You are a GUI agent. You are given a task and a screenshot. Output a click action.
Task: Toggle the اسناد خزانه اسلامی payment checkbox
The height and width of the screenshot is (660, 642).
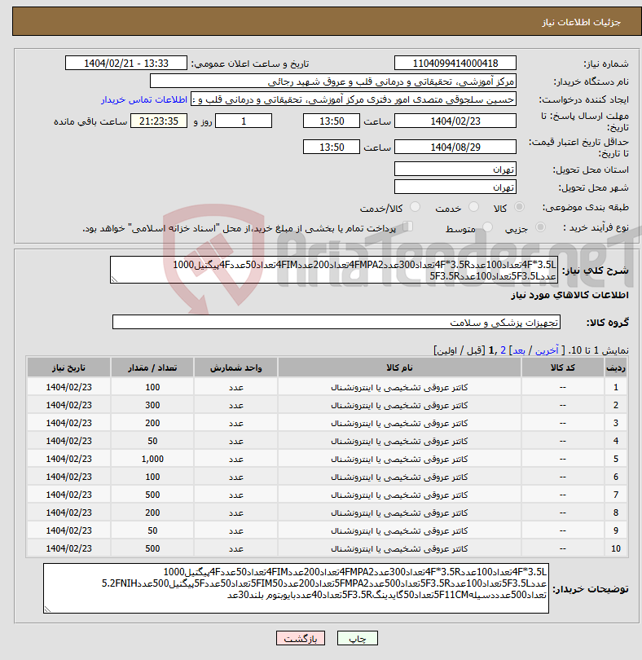click(407, 227)
